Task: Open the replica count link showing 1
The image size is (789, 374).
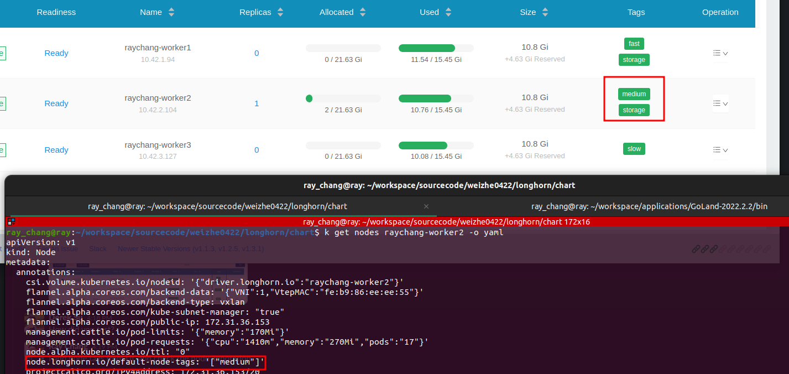Action: pyautogui.click(x=257, y=103)
